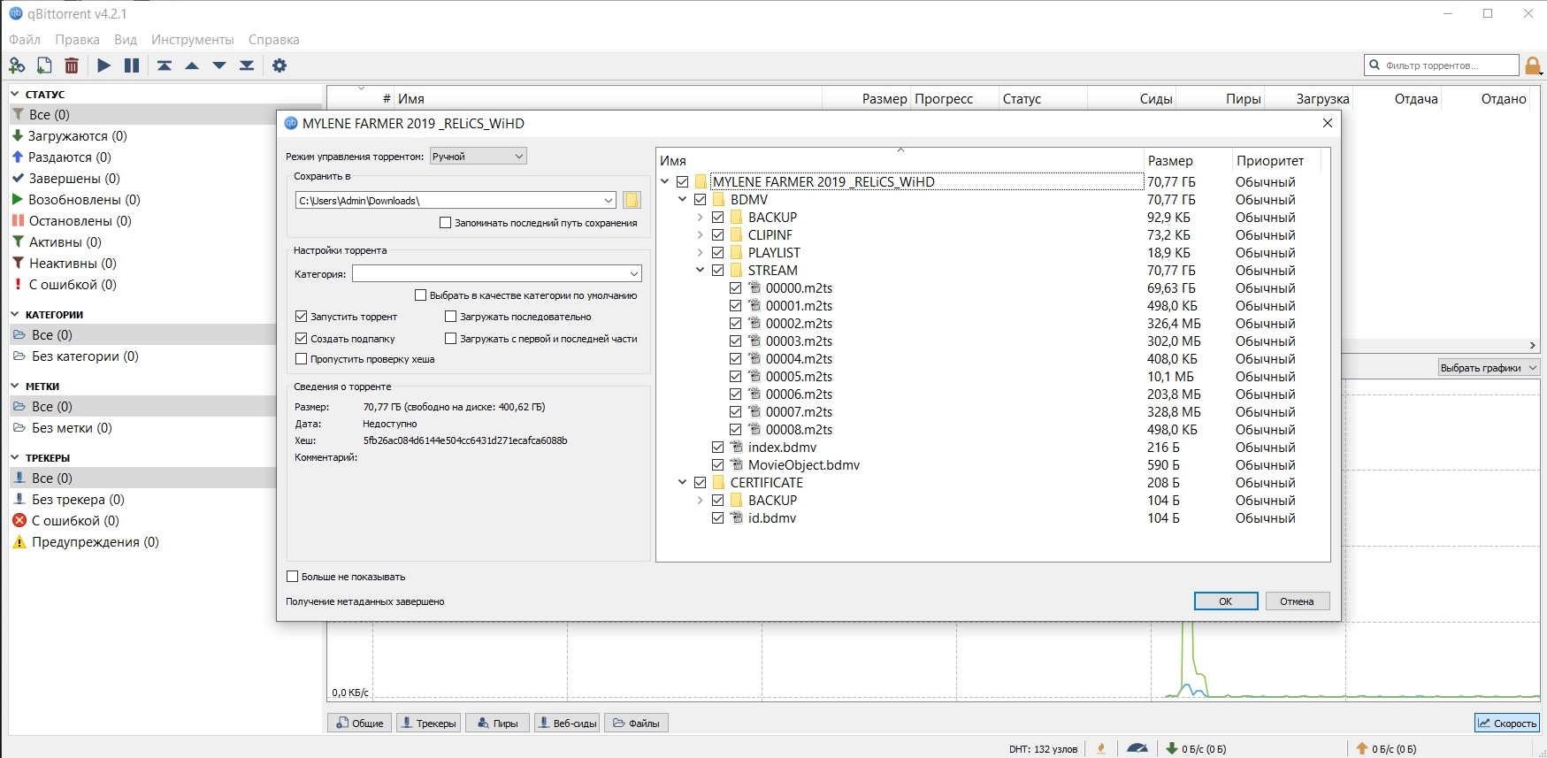Uncheck the 00000.m2ts file checkbox
The image size is (1547, 758).
(x=735, y=288)
